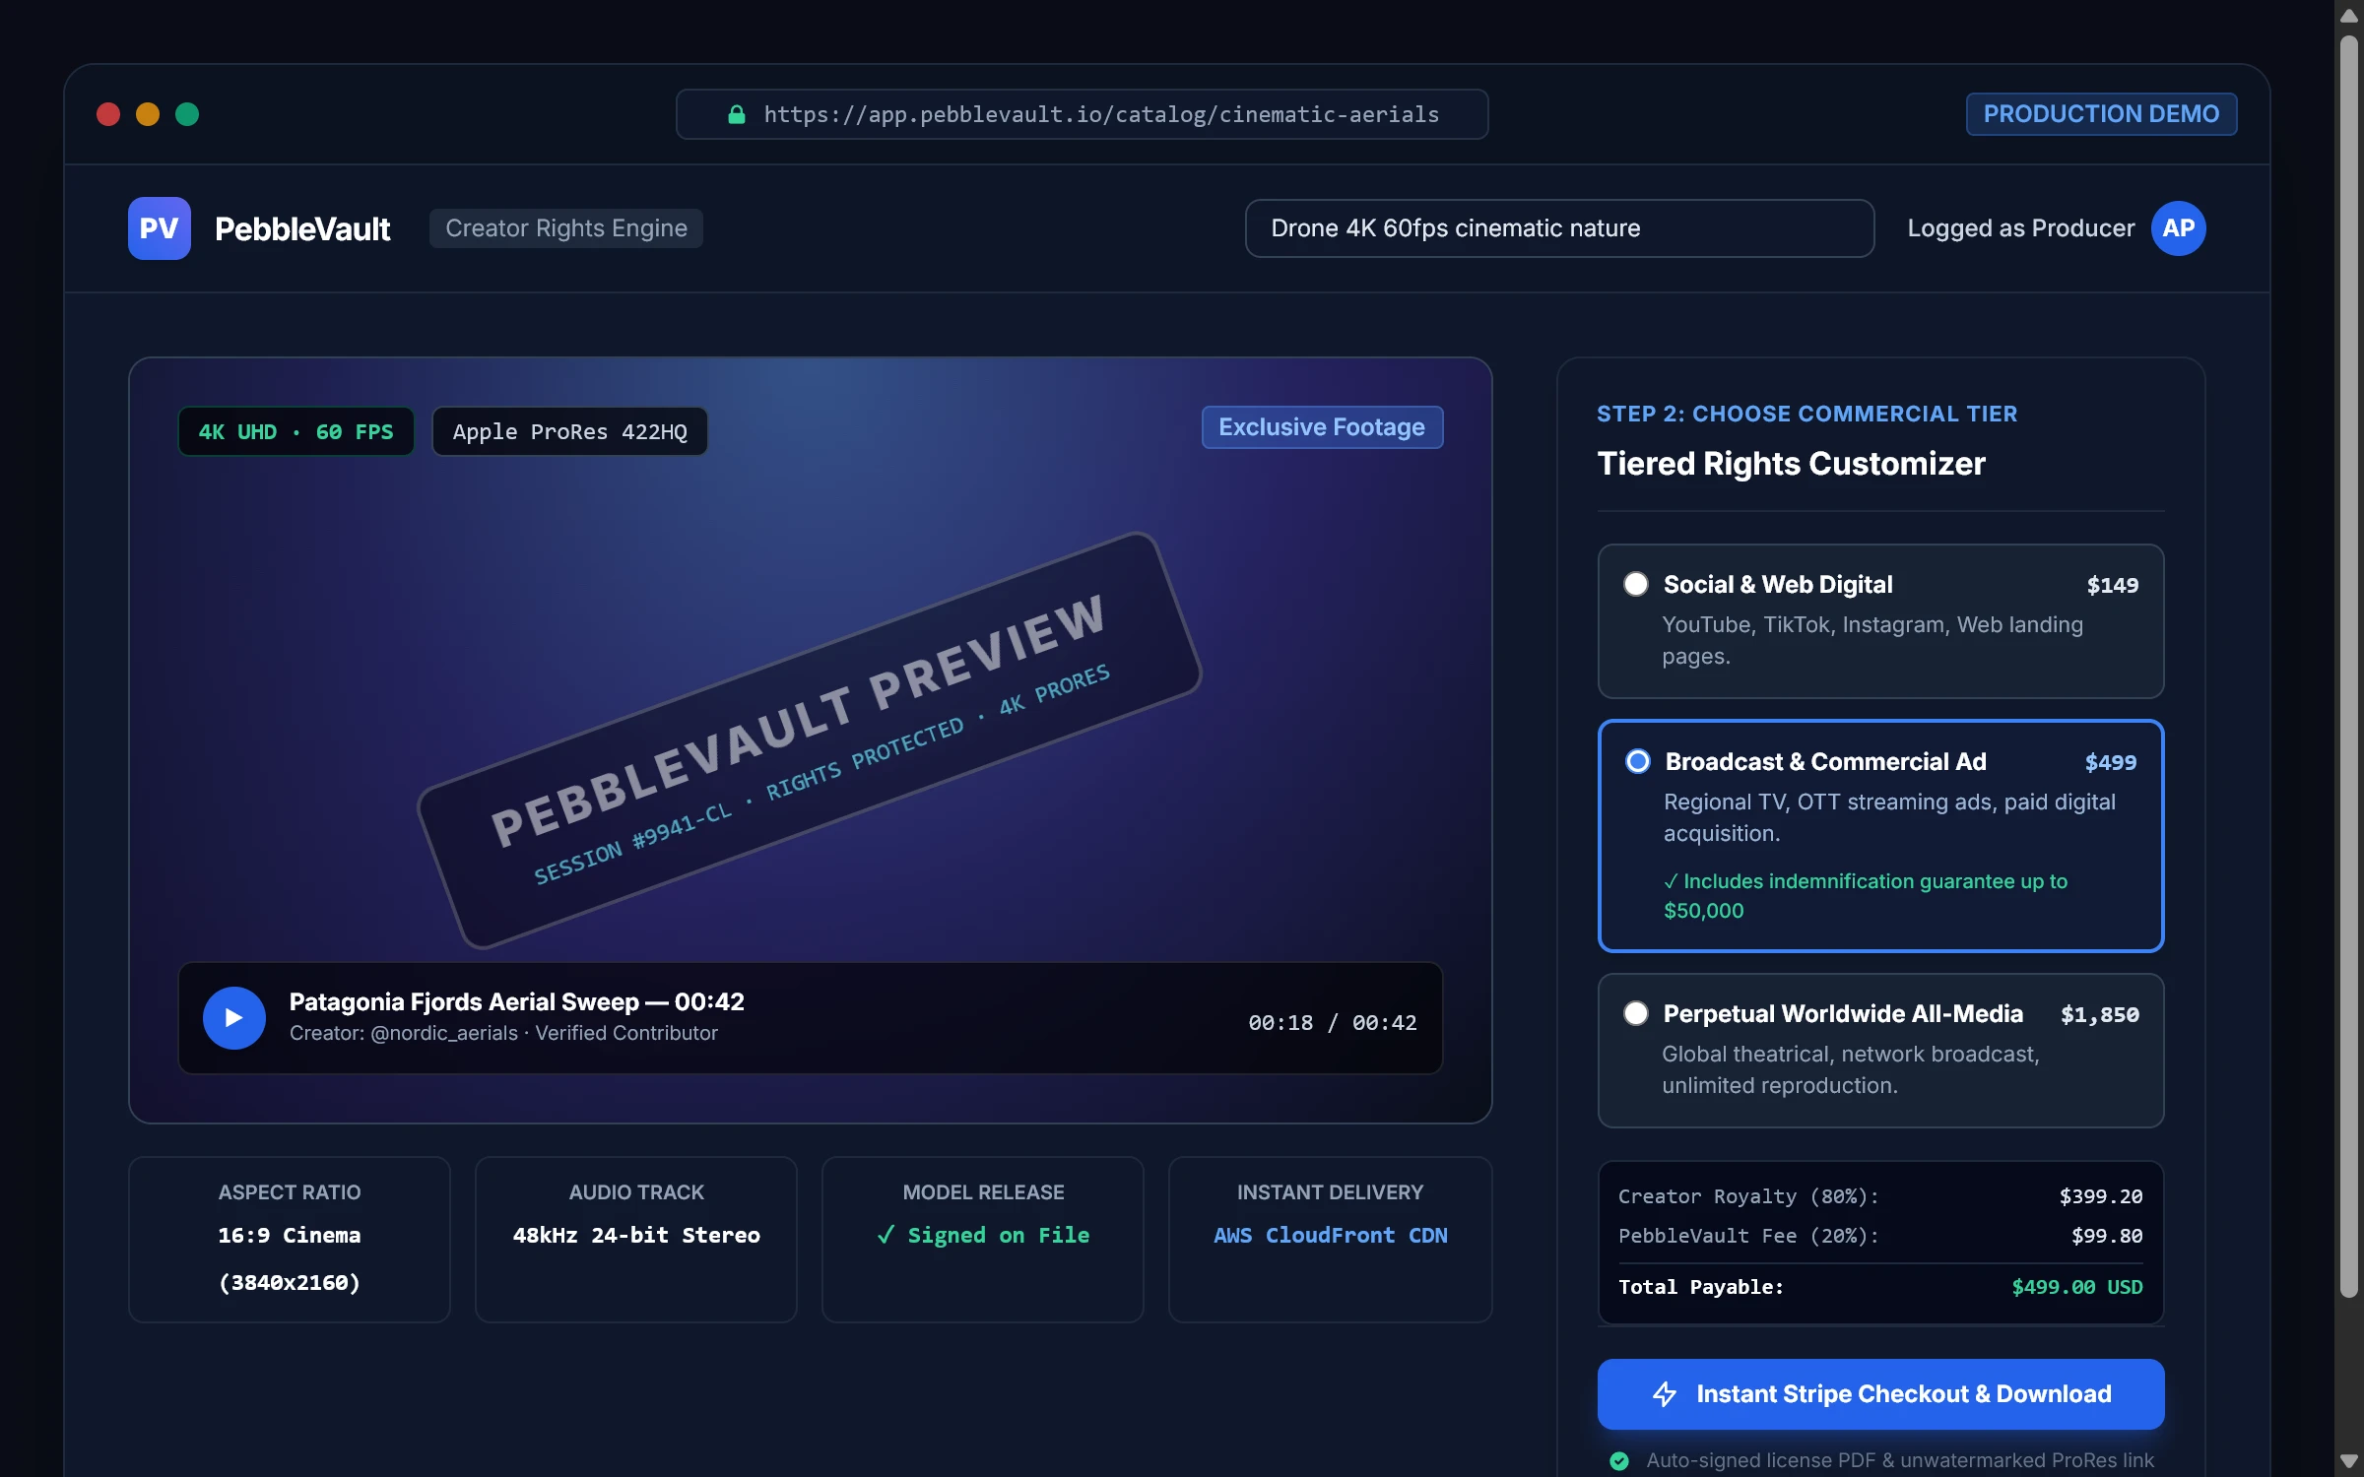Click the lightning bolt icon on checkout button
This screenshot has height=1477, width=2364.
1665,1394
